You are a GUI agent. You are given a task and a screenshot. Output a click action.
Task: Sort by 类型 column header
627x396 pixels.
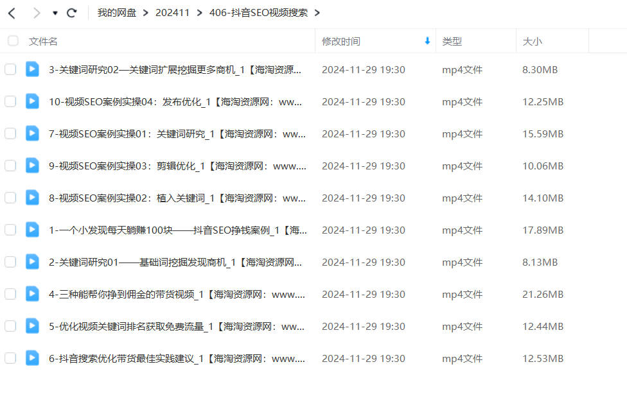coord(452,41)
